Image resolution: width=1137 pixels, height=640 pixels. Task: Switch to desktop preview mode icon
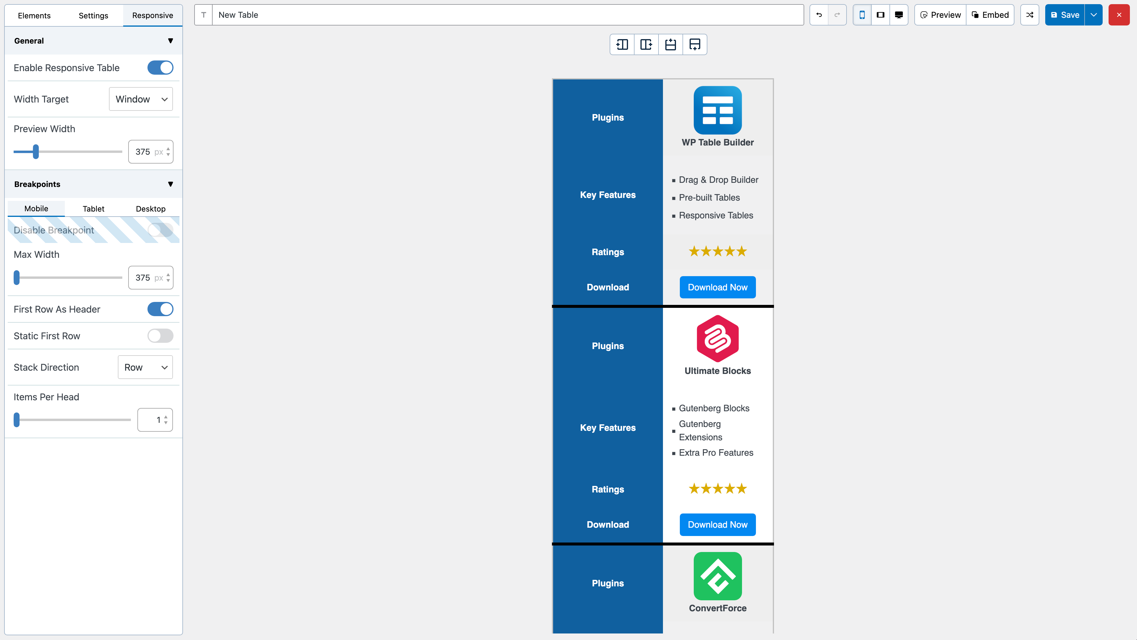(899, 15)
